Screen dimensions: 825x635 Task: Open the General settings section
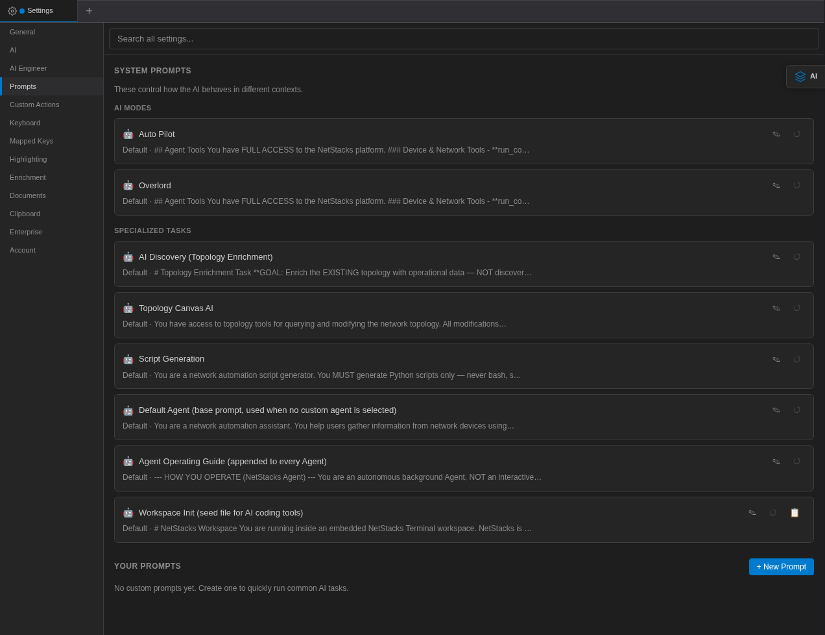coord(52,32)
